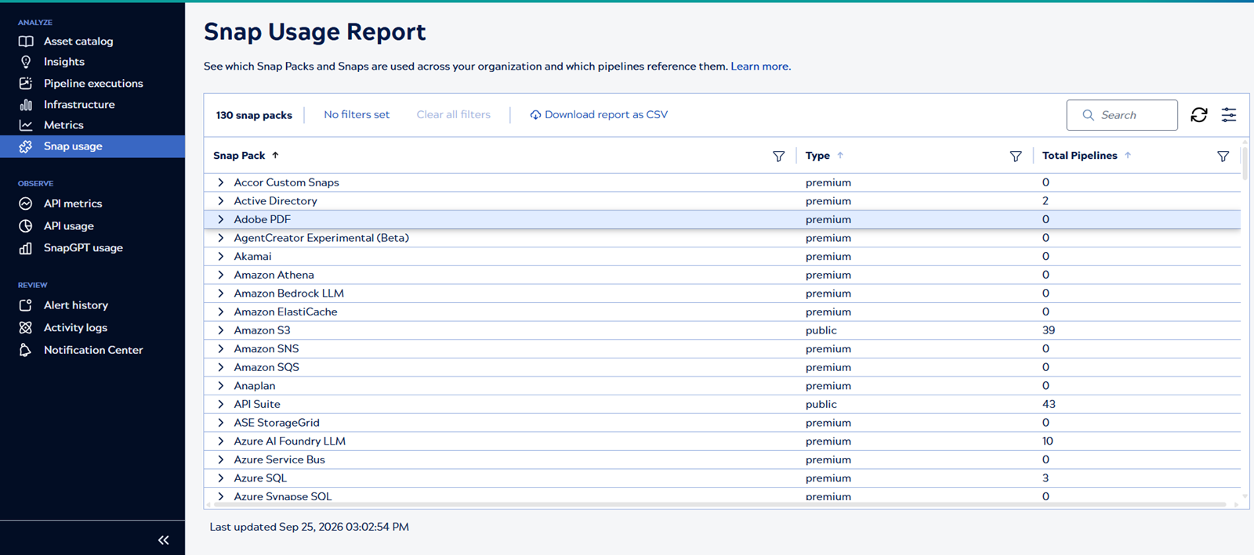Image resolution: width=1254 pixels, height=555 pixels.
Task: Click the API usage pie icon
Action: tap(26, 226)
